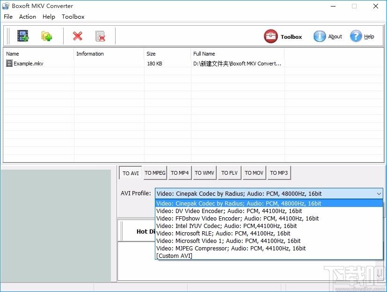Click the Imformation column header

(x=109, y=54)
